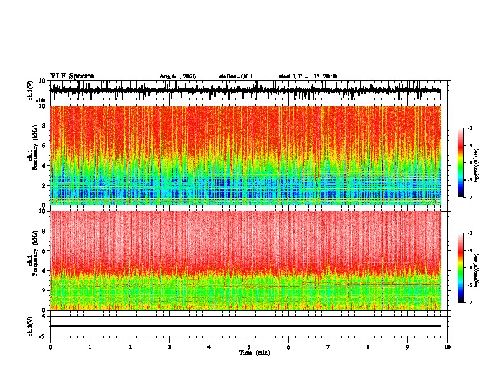Click time axis tick label "5"
Image resolution: width=504 pixels, height=389 pixels.
(249, 347)
